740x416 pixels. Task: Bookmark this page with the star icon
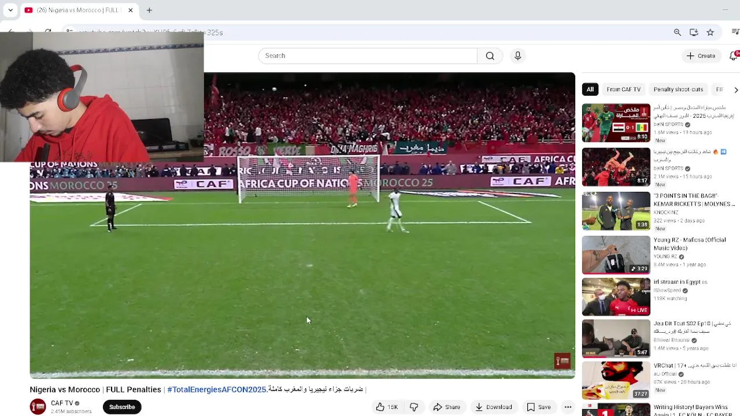click(x=710, y=32)
